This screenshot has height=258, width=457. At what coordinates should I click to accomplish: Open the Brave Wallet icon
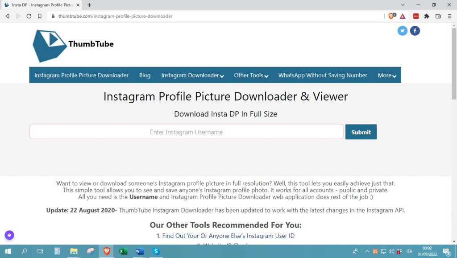[x=438, y=16]
